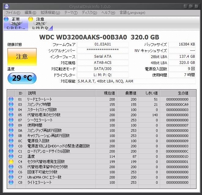This screenshot has width=202, height=195.
Task: Open the テーマ(T) menu
Action: [x=71, y=13]
